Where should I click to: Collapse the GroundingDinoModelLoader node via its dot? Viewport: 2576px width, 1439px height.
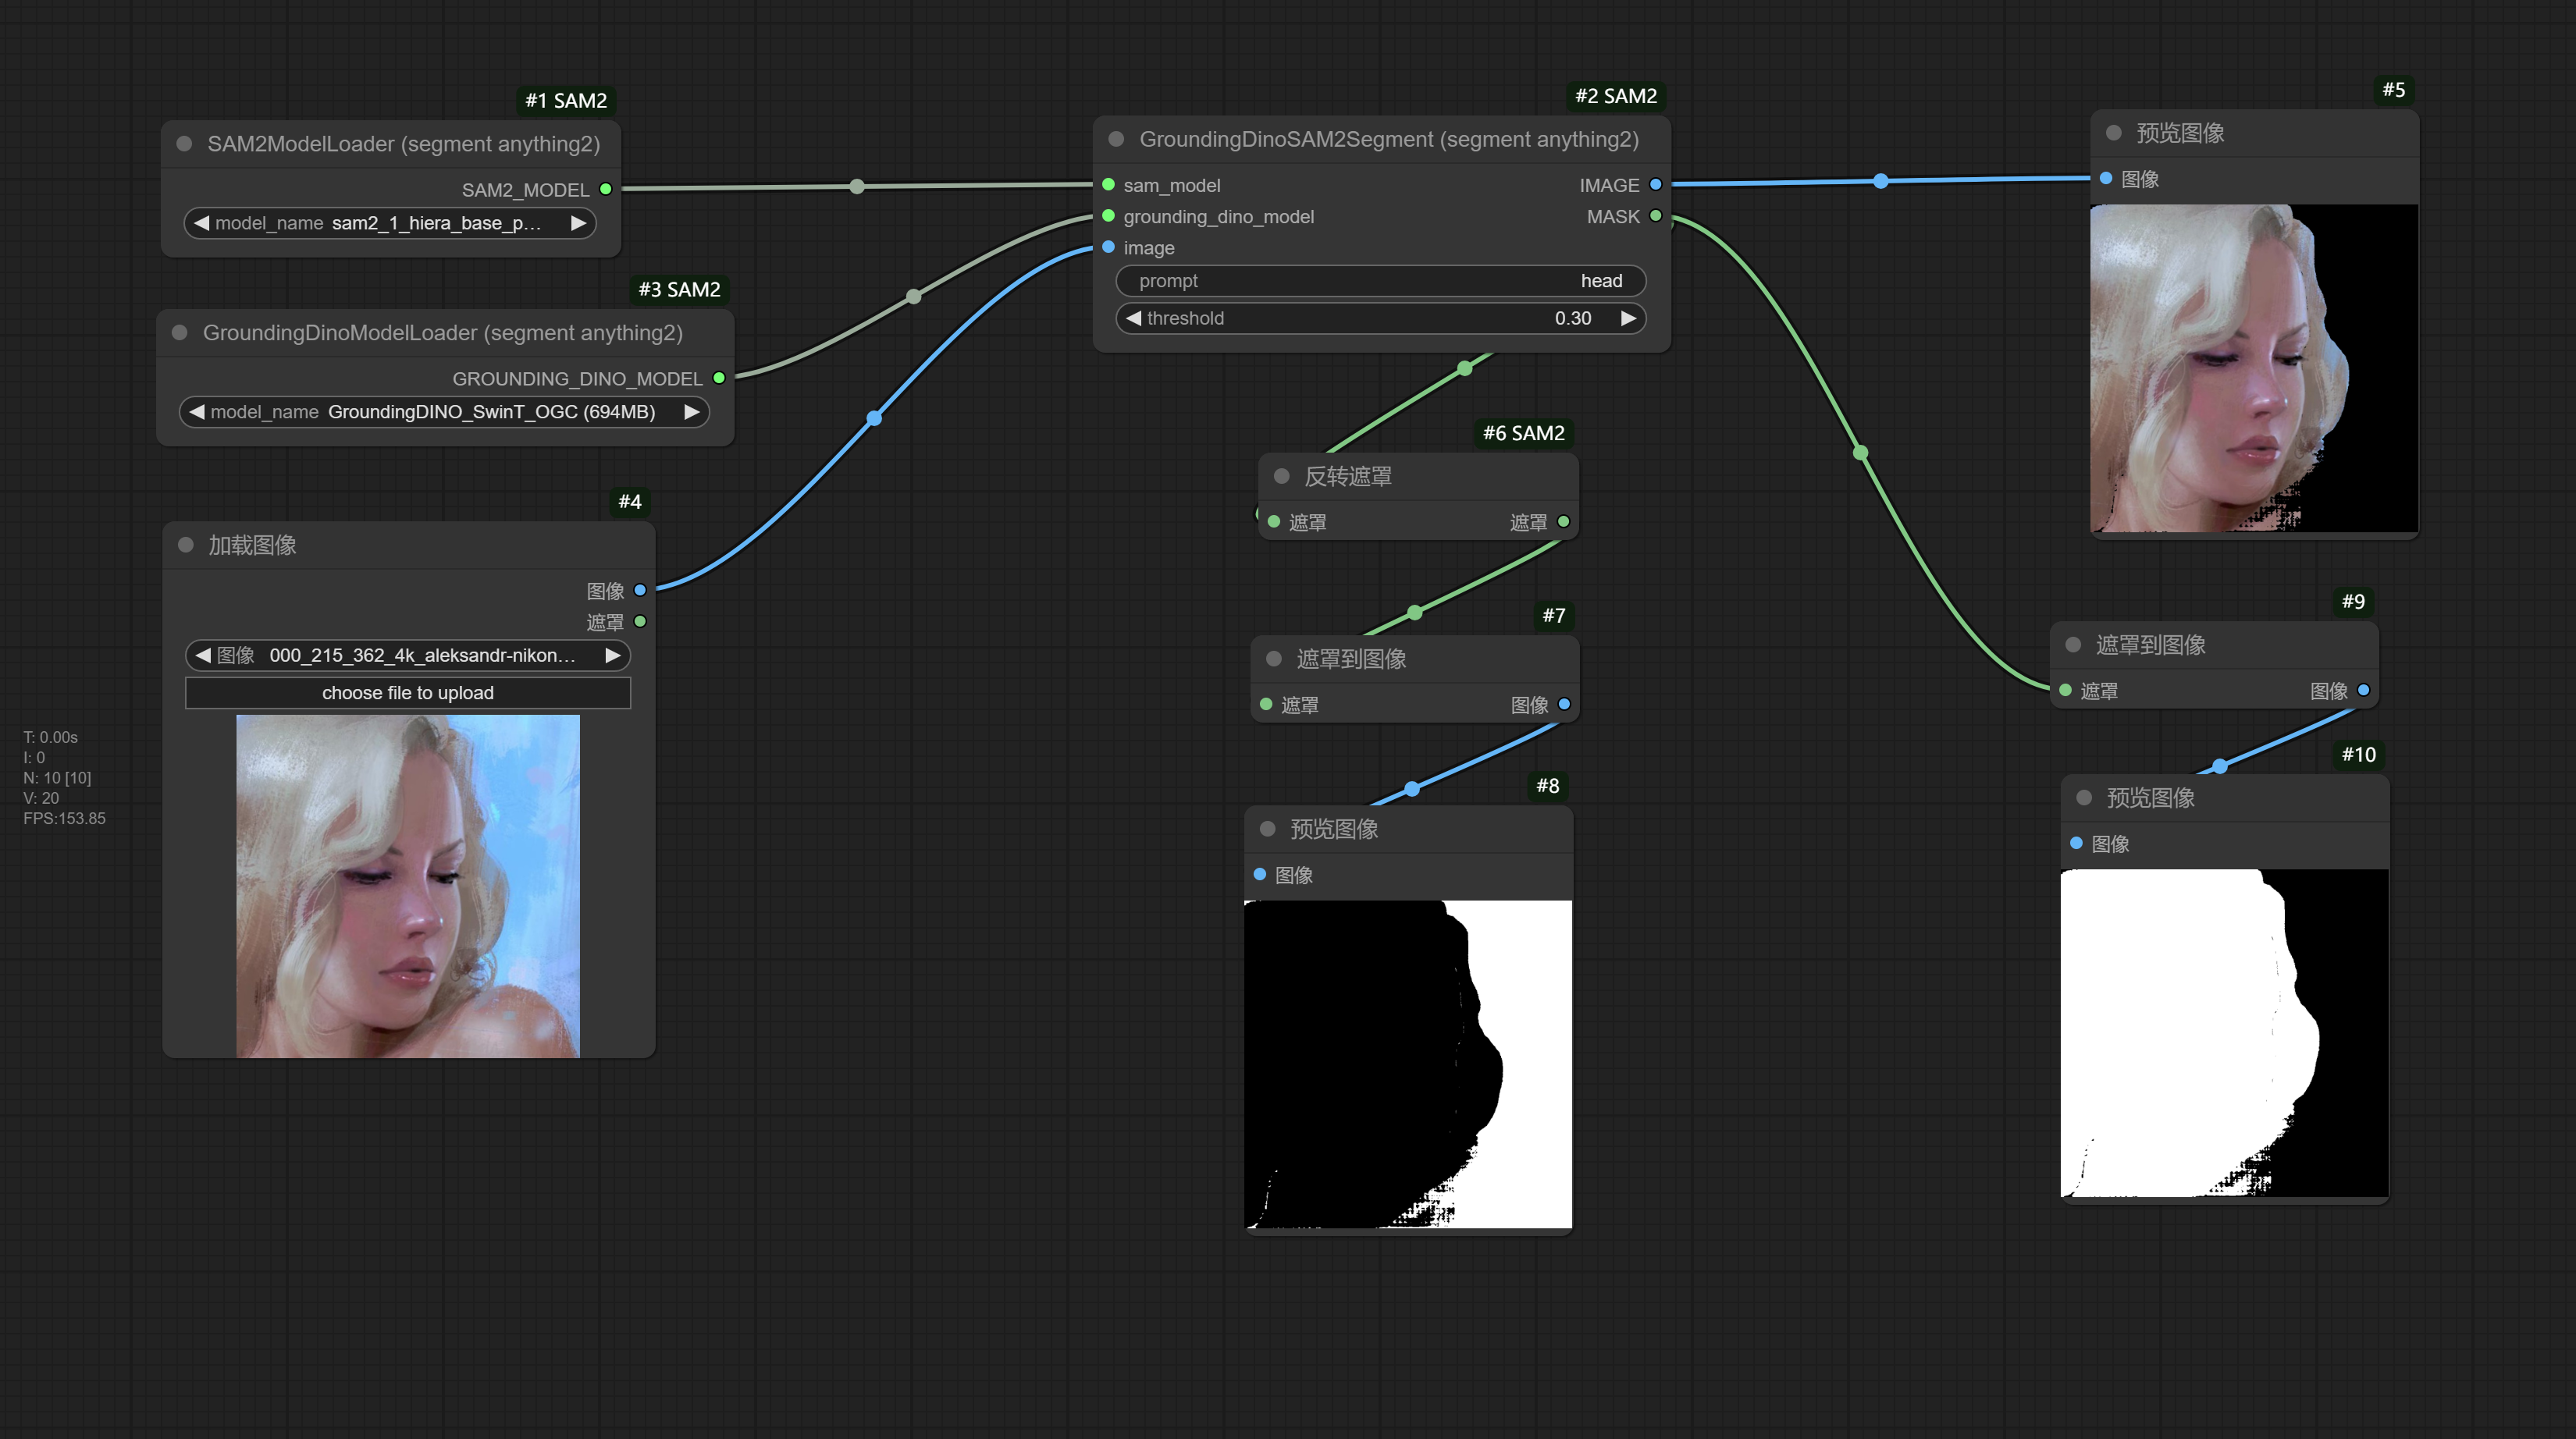(x=180, y=333)
